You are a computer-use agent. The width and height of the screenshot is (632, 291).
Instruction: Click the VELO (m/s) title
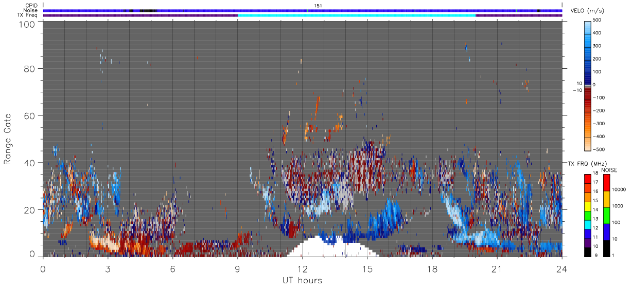click(588, 11)
